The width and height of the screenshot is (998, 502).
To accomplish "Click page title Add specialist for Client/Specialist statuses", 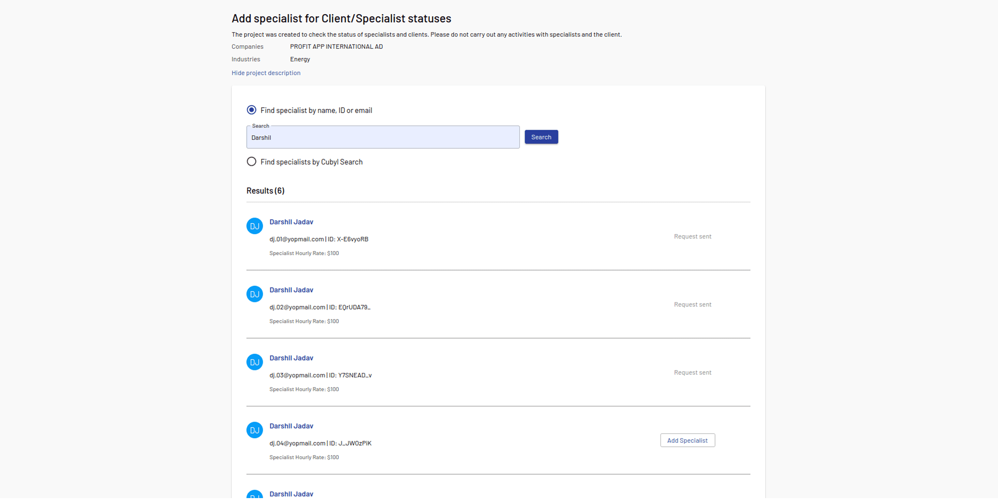I will click(x=341, y=18).
